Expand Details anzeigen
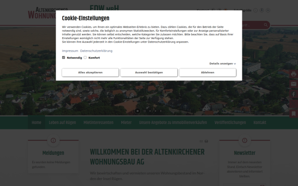298x186 pixels. (223, 63)
